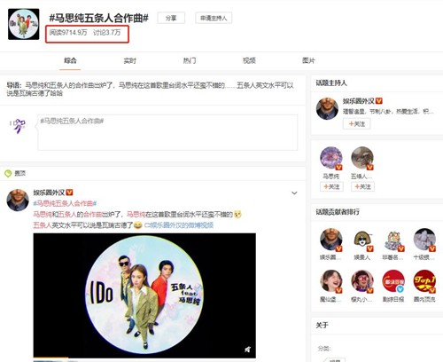Click the Top1 圈内顶流 contributor avatar

(424, 281)
